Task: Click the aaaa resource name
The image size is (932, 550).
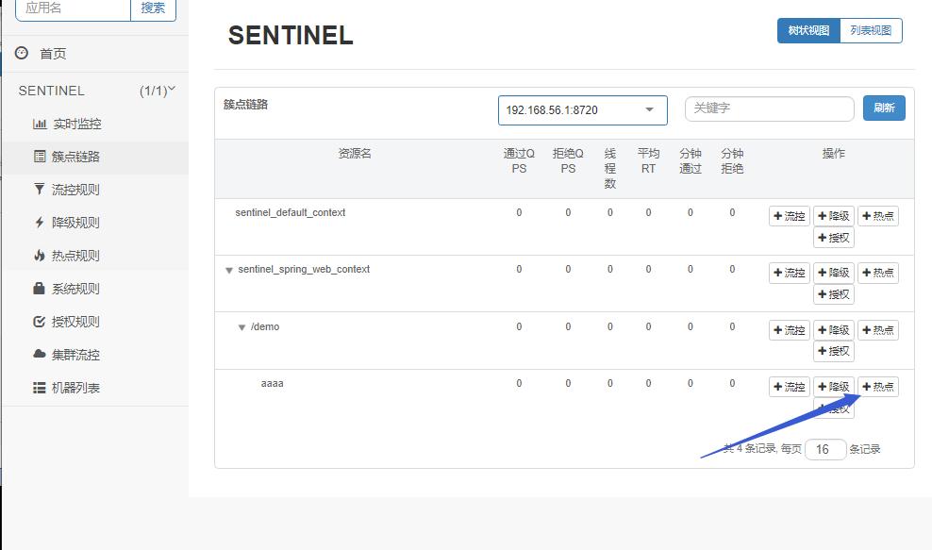Action: [273, 384]
